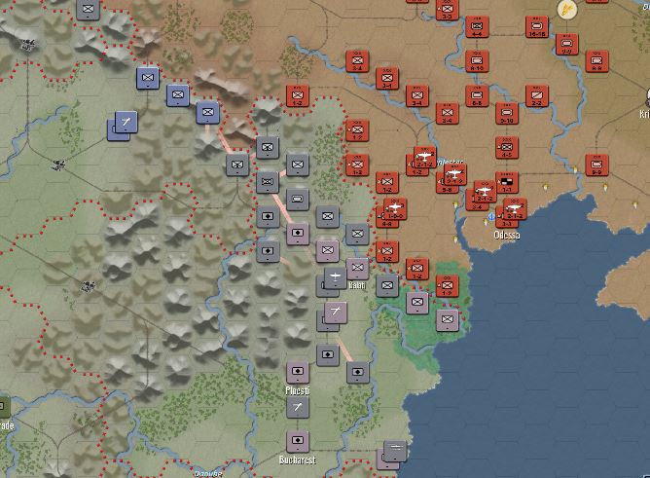Select the red 1-2 infantry in the green delta

pyautogui.click(x=448, y=286)
